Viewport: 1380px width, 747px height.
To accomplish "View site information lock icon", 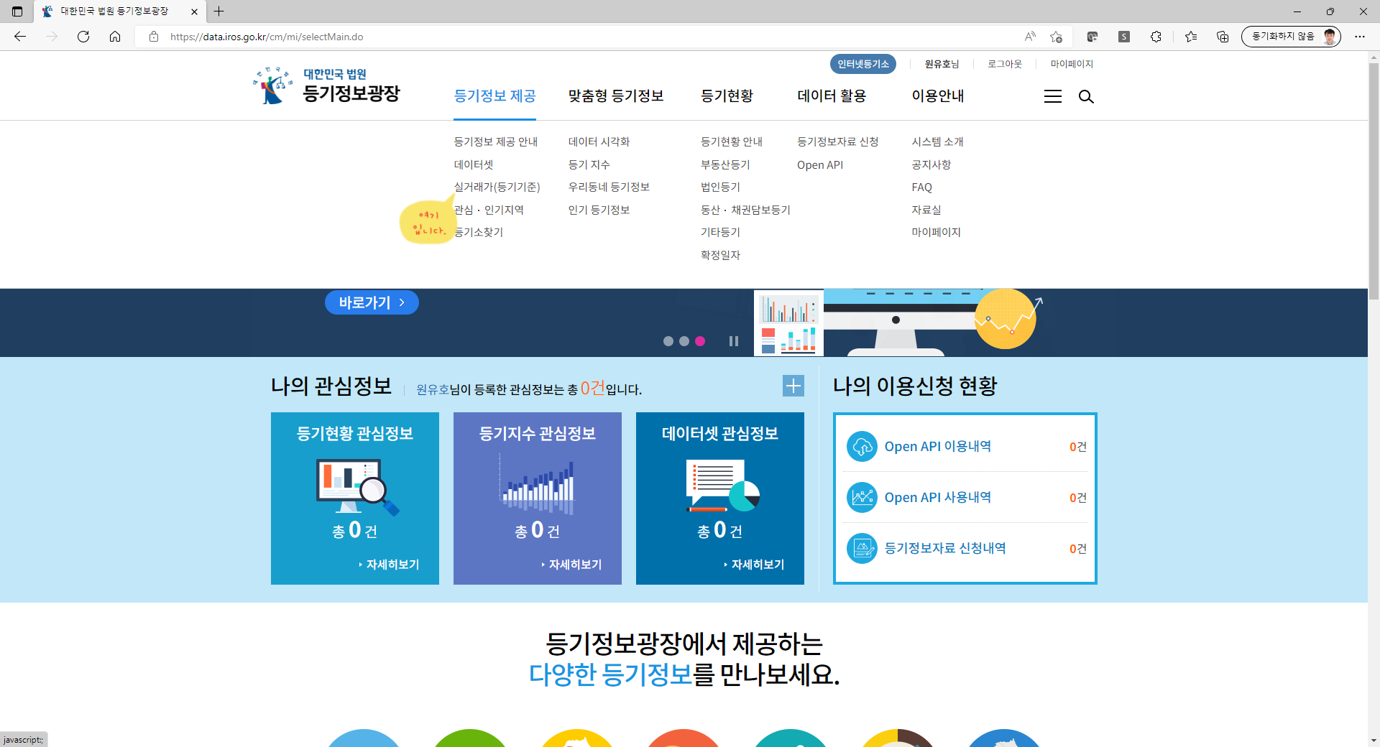I will [x=153, y=37].
